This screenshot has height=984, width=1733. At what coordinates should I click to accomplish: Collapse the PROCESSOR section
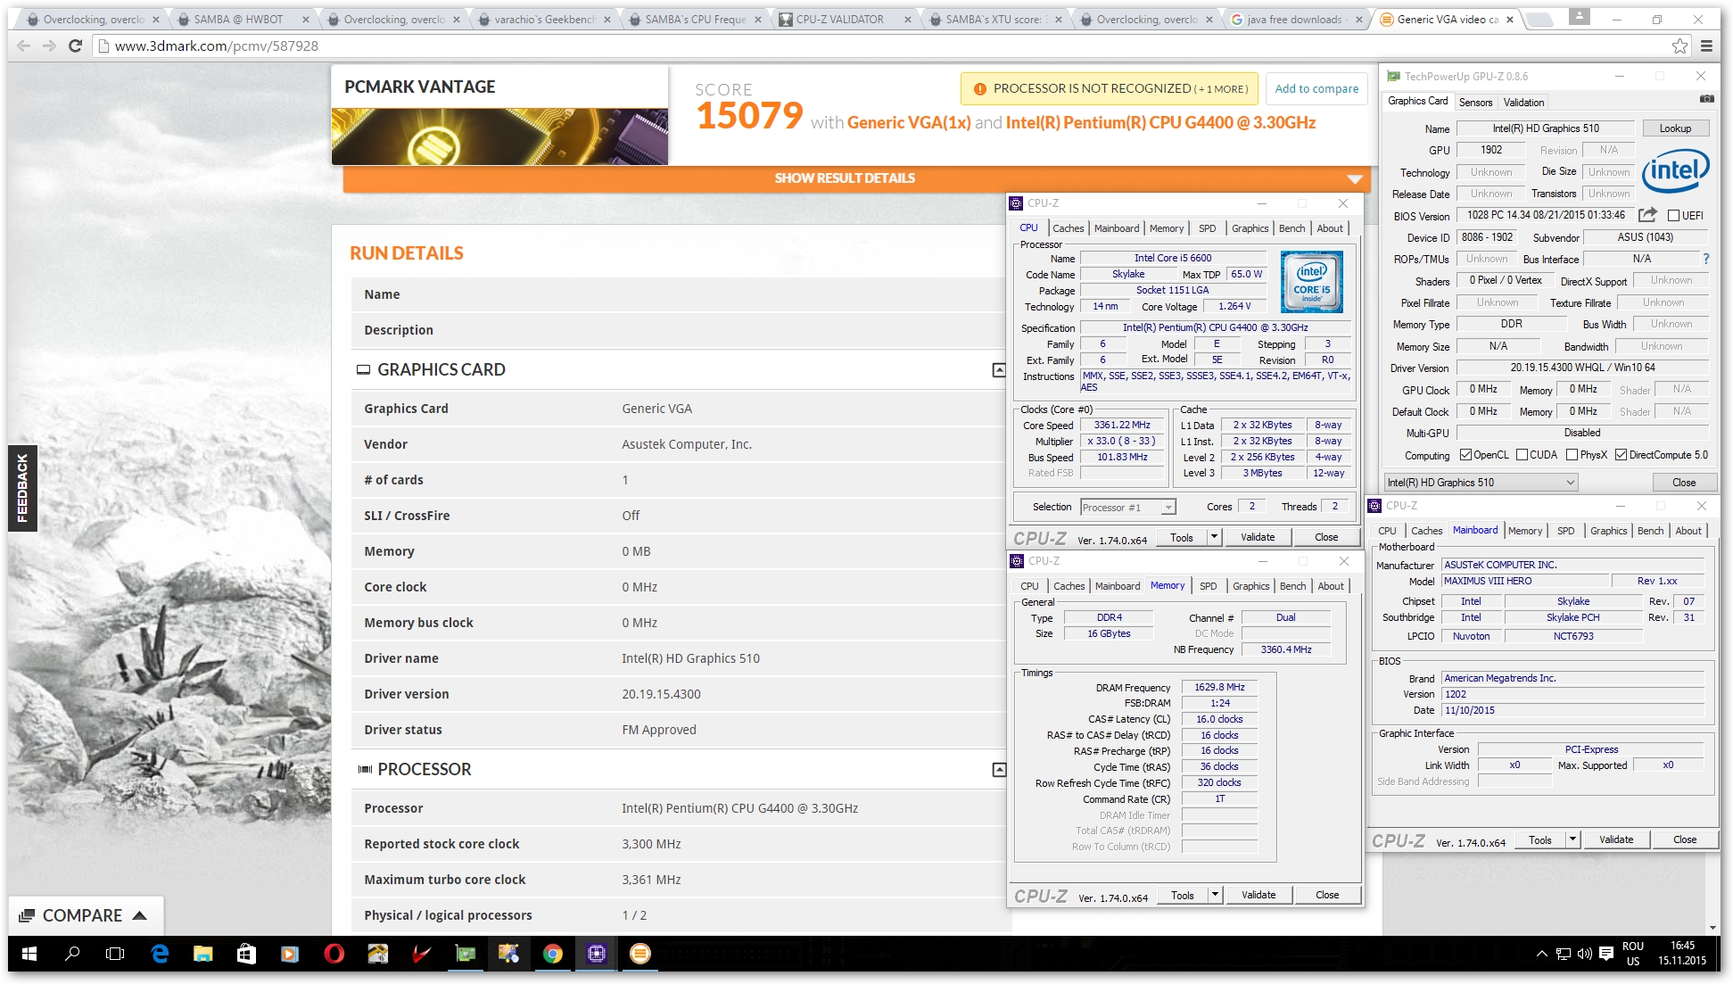[x=999, y=770]
